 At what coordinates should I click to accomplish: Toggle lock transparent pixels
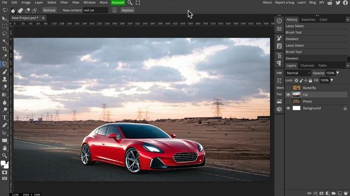point(296,81)
